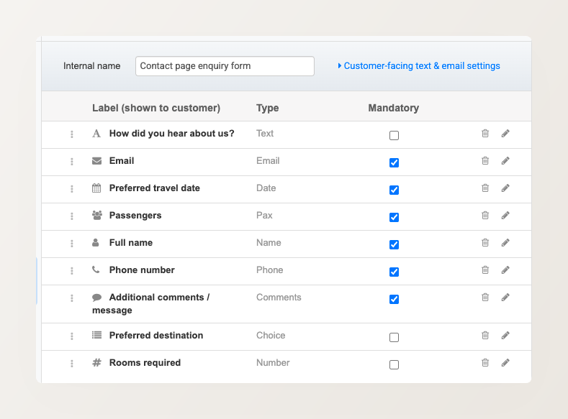The image size is (568, 419).
Task: Uncheck Mandatory for the Email field
Action: [394, 162]
